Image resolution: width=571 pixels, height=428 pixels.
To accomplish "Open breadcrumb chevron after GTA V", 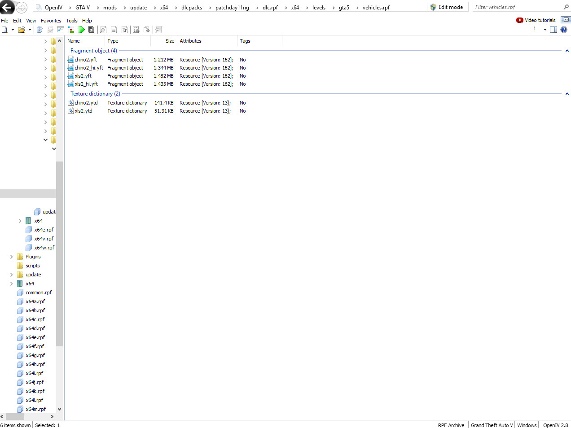I will [x=97, y=8].
